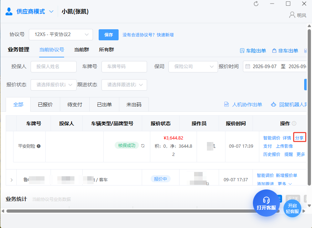This screenshot has height=228, width=312.
Task: Click the 开启轻客服 round button
Action: [292, 208]
